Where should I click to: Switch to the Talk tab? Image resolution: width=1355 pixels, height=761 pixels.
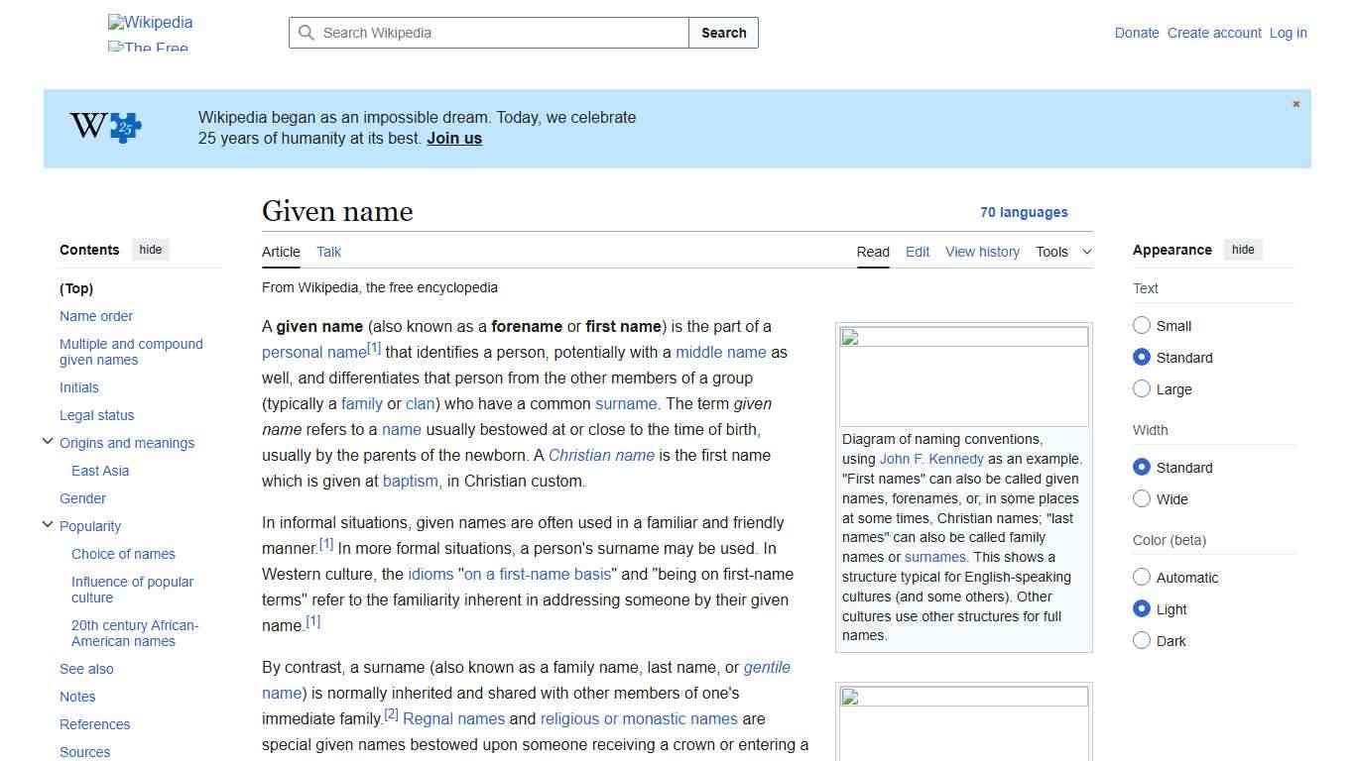[328, 252]
